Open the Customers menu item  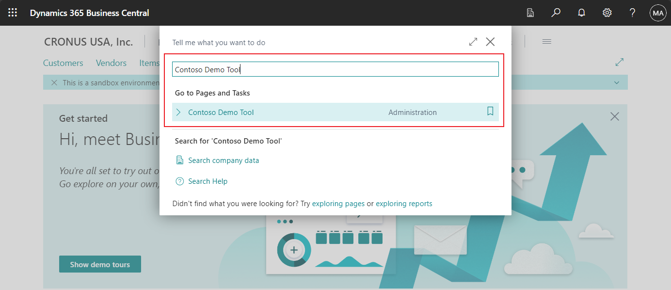click(63, 63)
